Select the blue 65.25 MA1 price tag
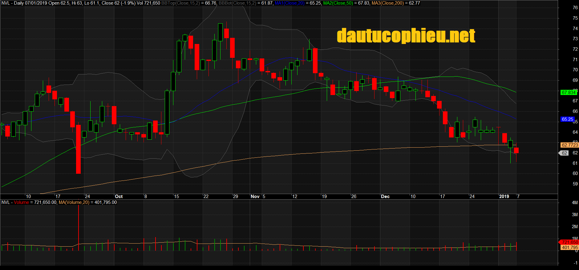This screenshot has width=579, height=270. click(x=567, y=119)
